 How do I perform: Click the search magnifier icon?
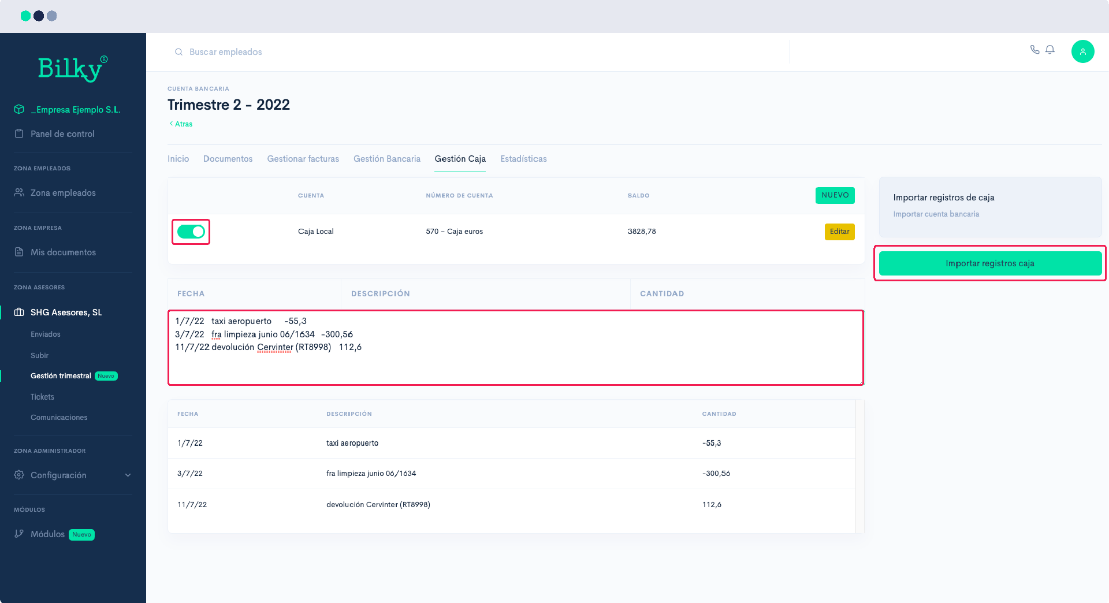[x=178, y=52]
